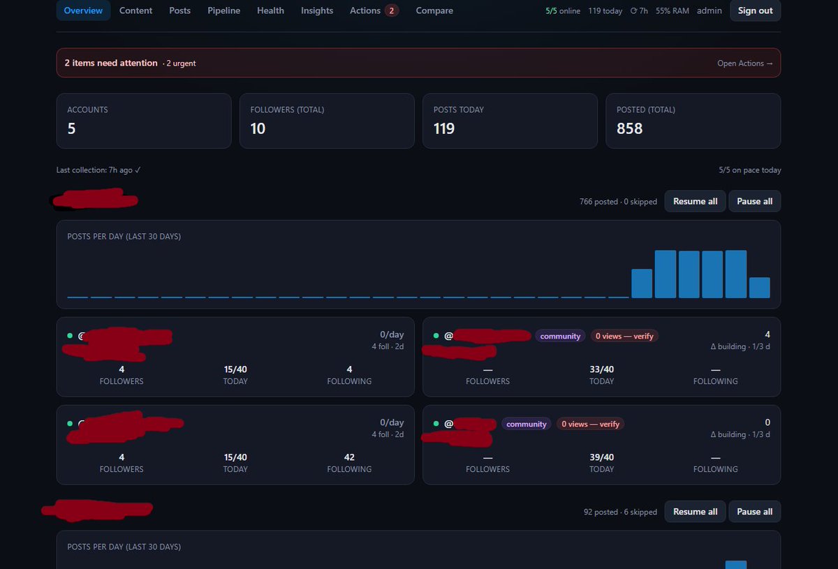The width and height of the screenshot is (838, 569).
Task: Click the community tag on the 39/40 card
Action: [x=527, y=424]
